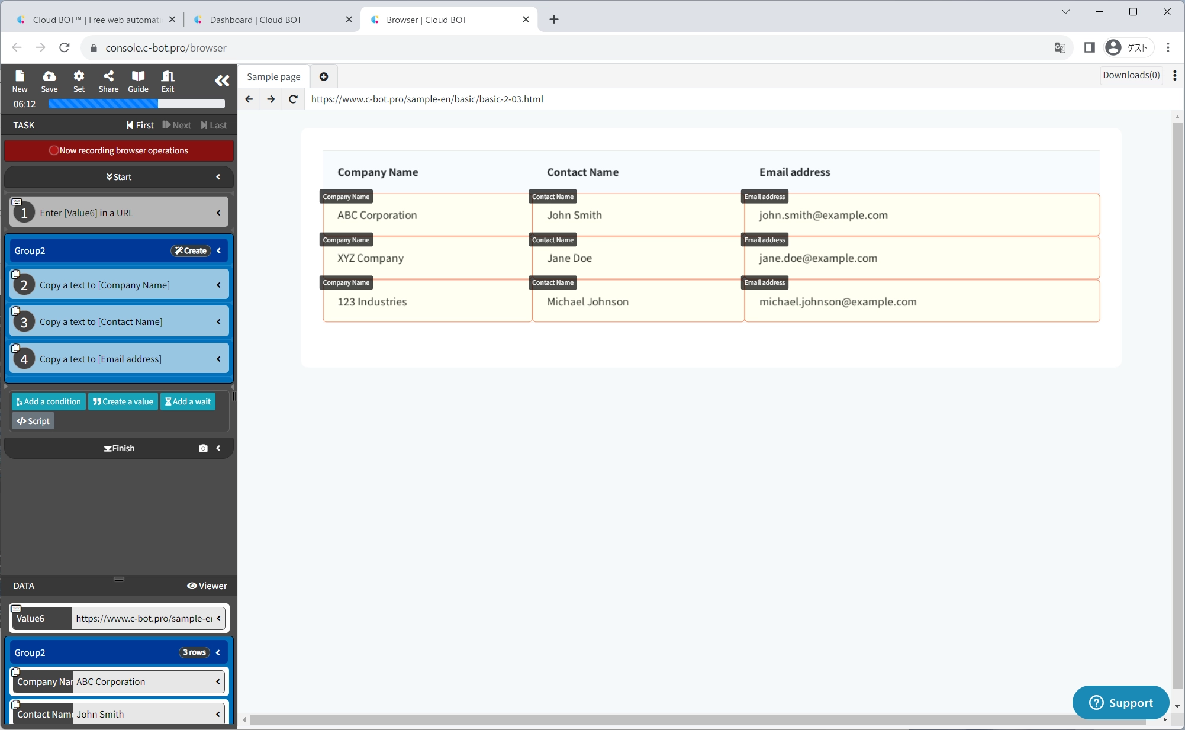Click the session time progress bar
This screenshot has height=730, width=1185.
click(x=136, y=104)
